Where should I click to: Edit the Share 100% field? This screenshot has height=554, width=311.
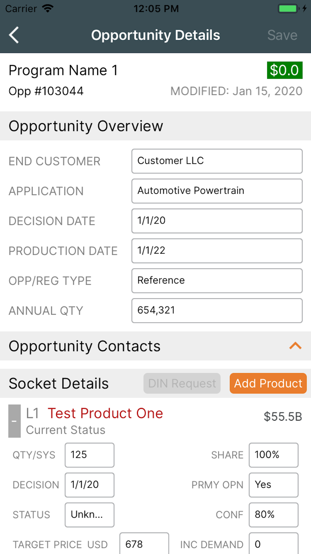tap(274, 455)
